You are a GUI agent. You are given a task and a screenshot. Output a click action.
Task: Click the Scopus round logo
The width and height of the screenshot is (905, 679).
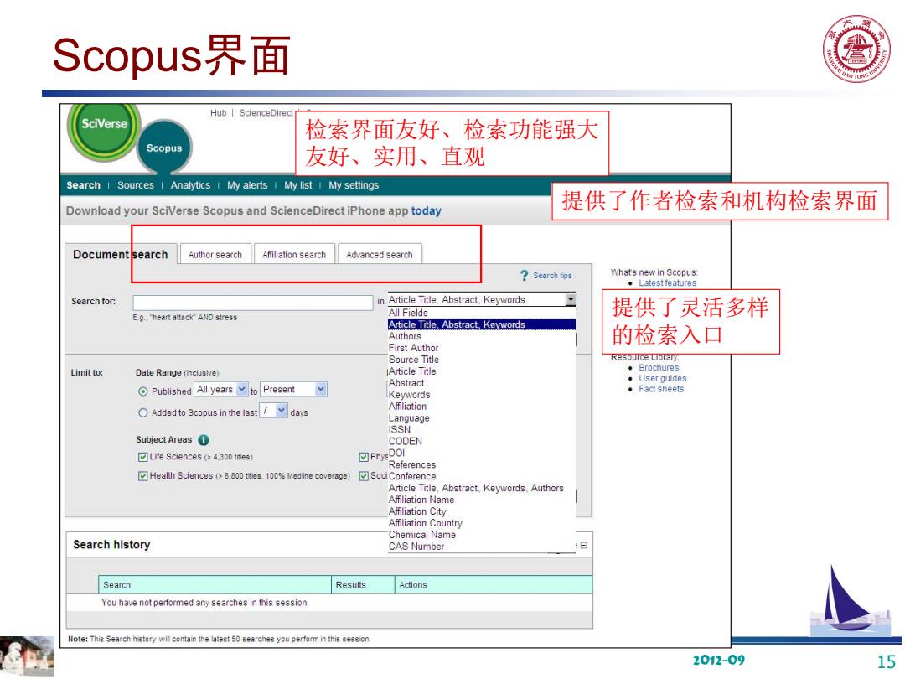click(x=164, y=148)
